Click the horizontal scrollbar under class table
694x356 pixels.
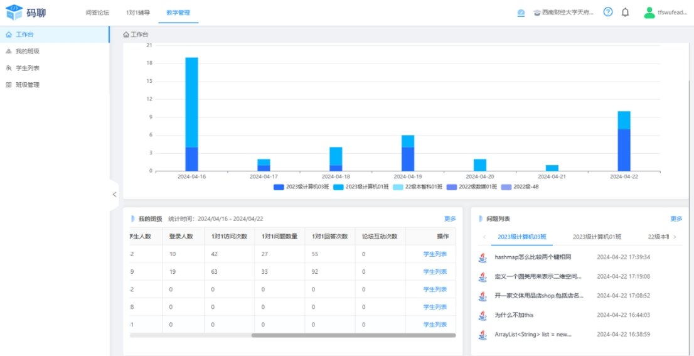click(353, 335)
